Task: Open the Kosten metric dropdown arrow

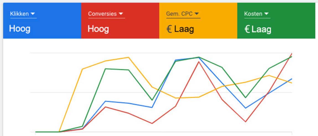Action: coord(266,14)
